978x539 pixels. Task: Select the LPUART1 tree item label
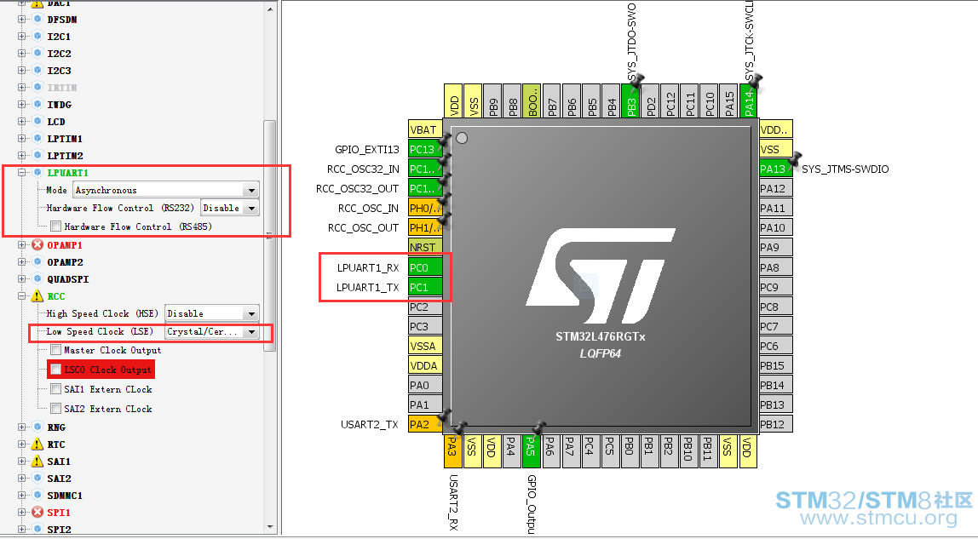click(x=67, y=173)
